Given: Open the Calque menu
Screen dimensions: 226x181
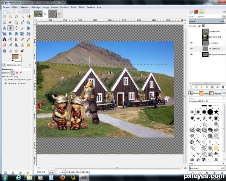Looking at the screenshot, I should [x=54, y=7].
